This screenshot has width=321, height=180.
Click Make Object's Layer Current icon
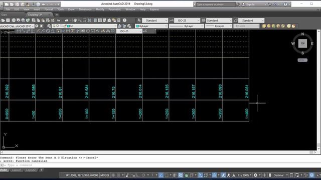point(119,26)
